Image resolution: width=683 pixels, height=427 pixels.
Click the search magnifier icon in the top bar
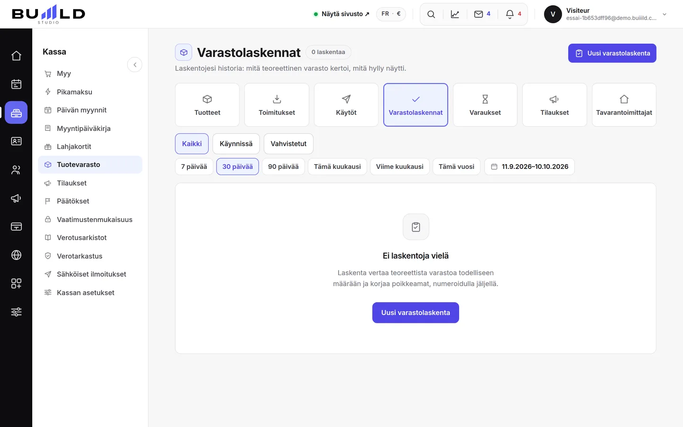431,14
